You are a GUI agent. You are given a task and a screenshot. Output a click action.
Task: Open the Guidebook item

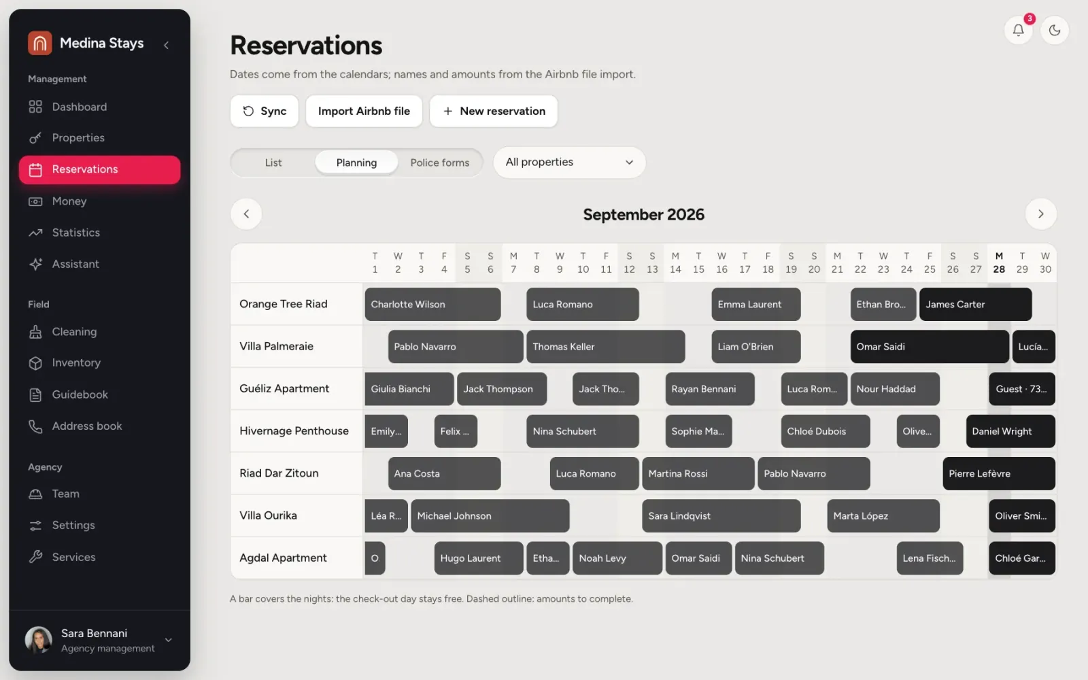point(99,394)
